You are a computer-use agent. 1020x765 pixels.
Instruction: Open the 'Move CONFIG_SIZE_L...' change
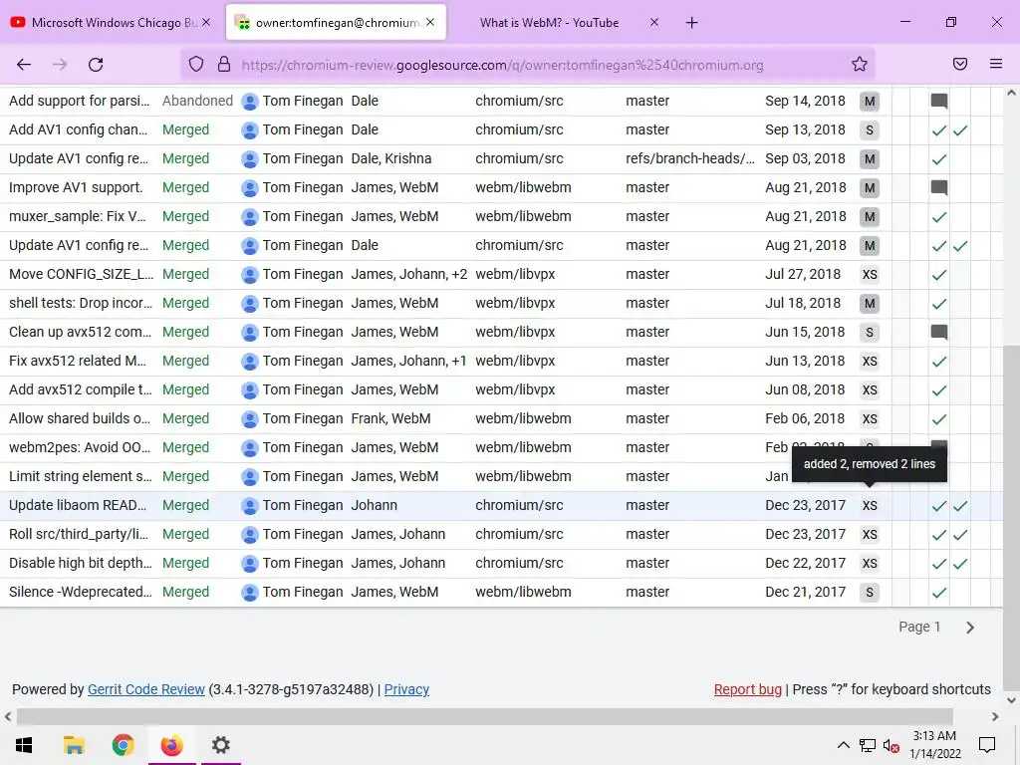[82, 274]
